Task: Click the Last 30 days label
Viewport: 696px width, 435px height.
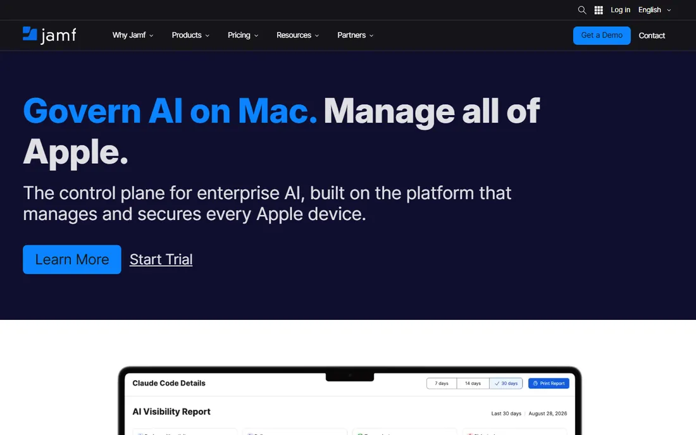Action: [506, 414]
